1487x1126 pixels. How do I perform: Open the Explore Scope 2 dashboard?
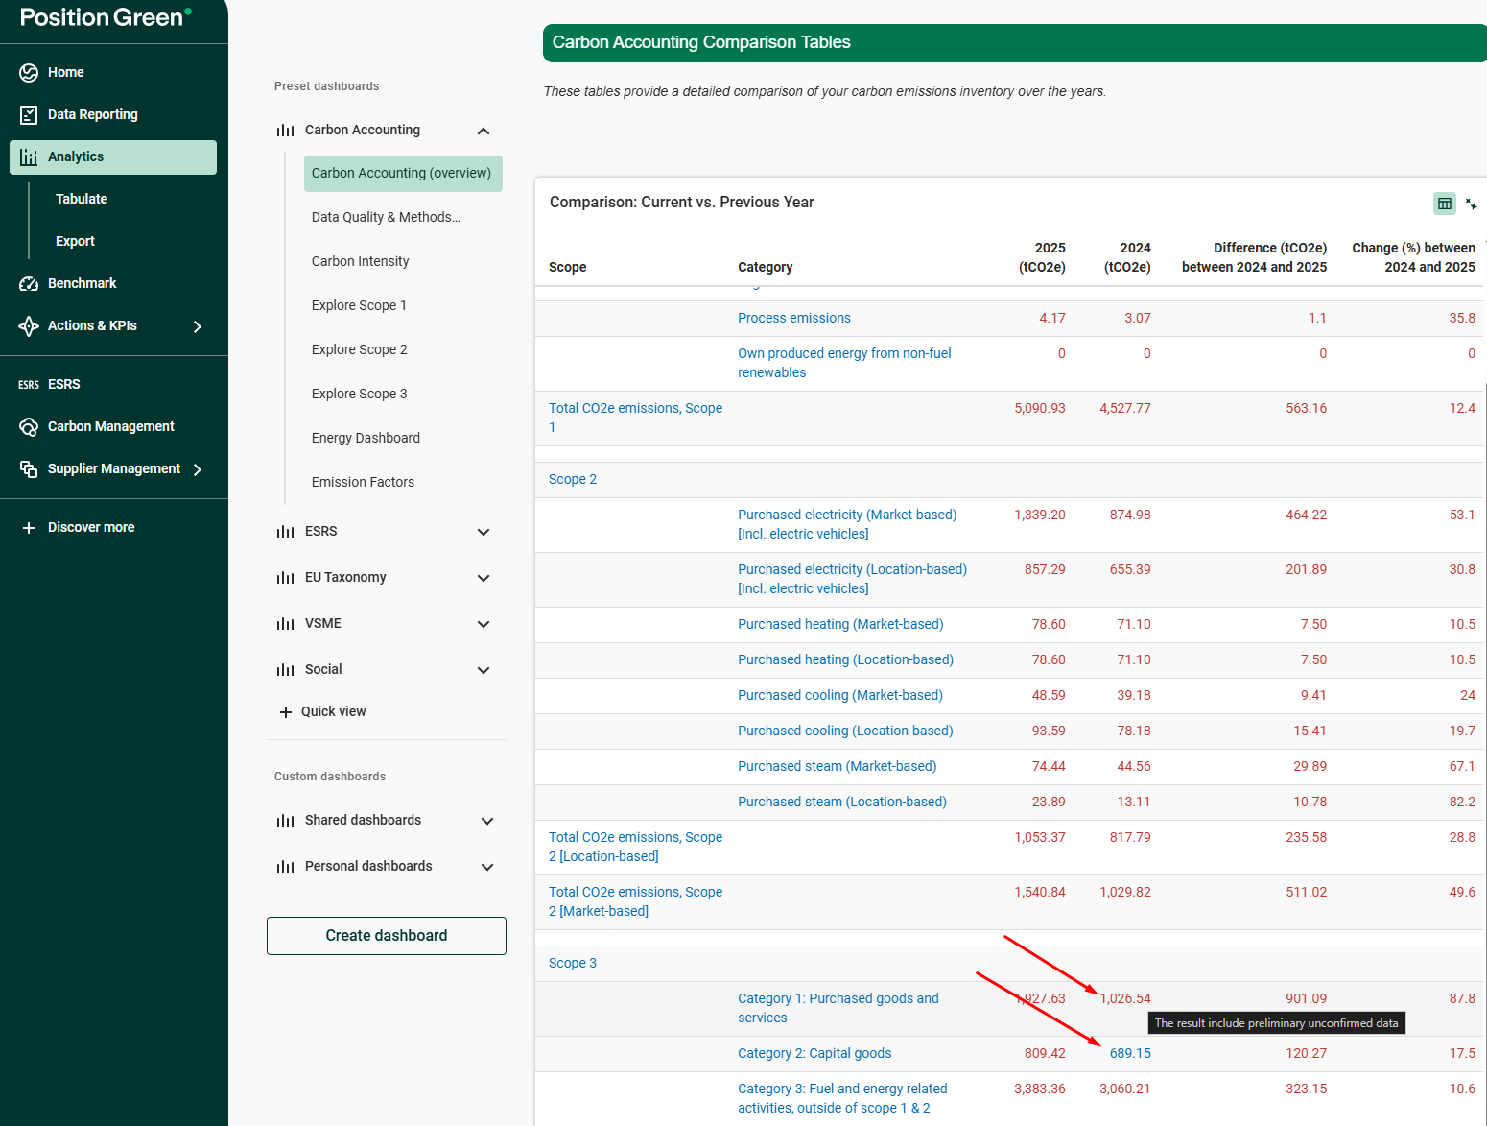[x=359, y=349]
